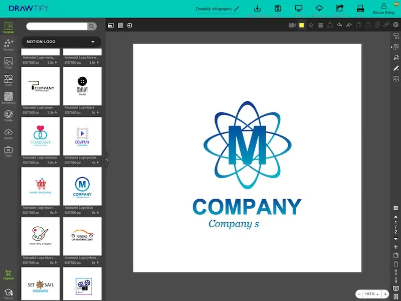Toggle the video camera animation icon

tap(292, 25)
